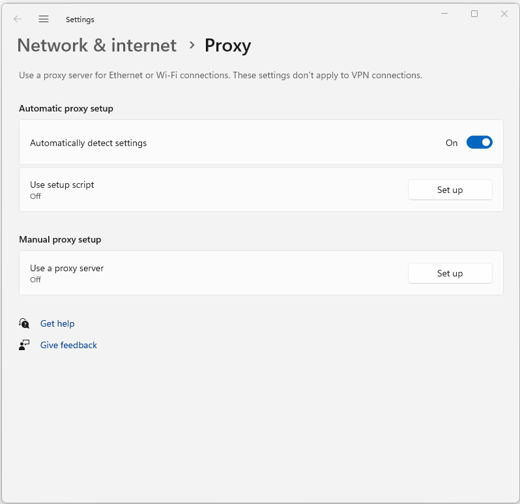Click the Use a proxy server row
The height and width of the screenshot is (504, 520).
(x=261, y=273)
